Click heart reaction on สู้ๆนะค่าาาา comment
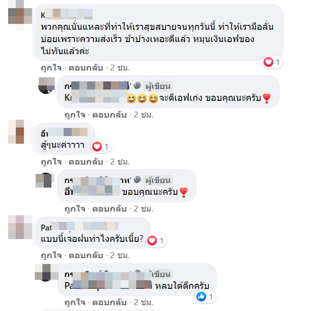 coord(101,147)
